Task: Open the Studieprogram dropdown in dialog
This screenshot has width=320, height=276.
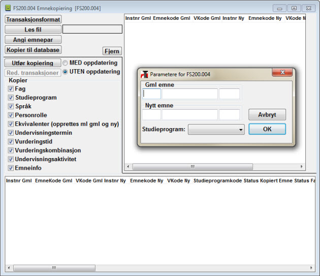Action: (216, 130)
